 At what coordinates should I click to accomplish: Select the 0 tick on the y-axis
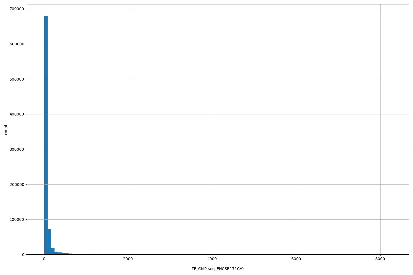23,255
